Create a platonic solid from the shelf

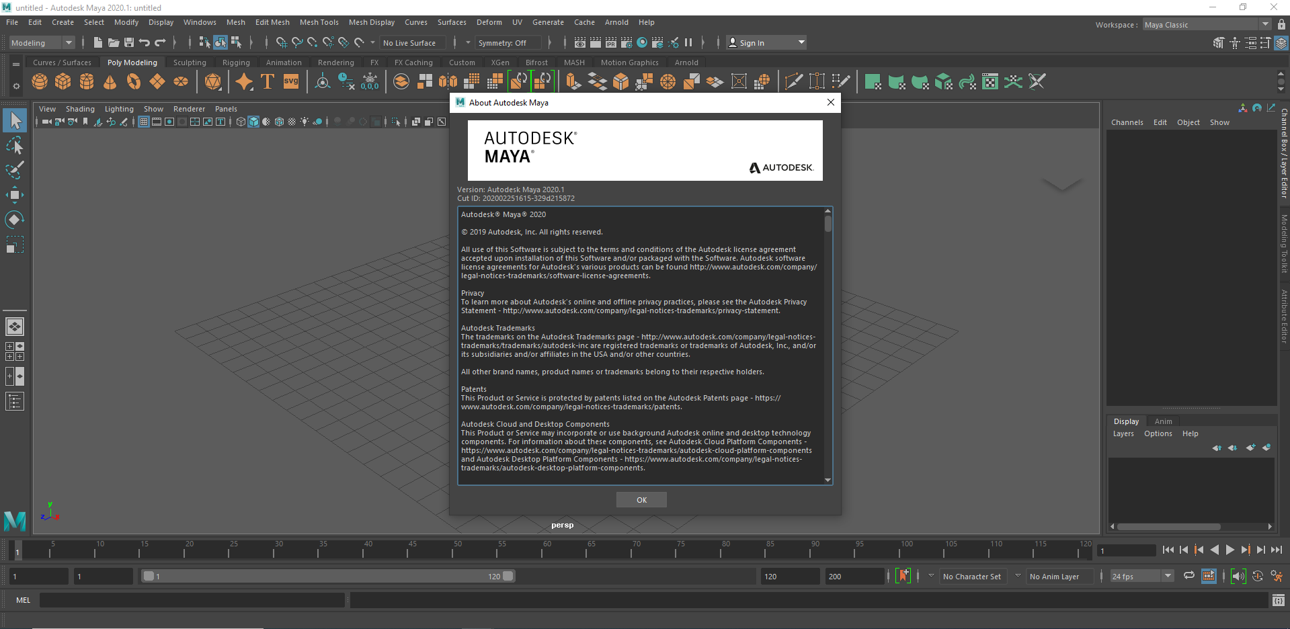pyautogui.click(x=213, y=82)
